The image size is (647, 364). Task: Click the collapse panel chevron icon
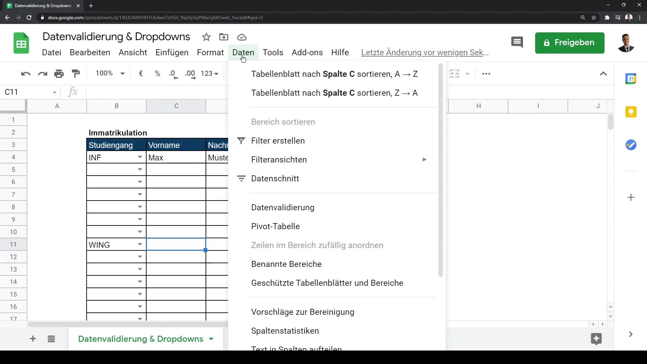click(x=604, y=73)
